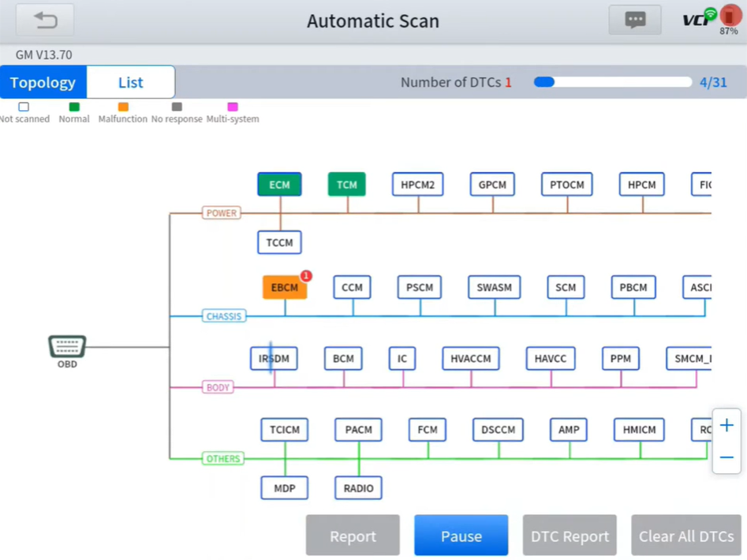Zoom in the topology with plus
The image size is (747, 560).
click(x=726, y=425)
